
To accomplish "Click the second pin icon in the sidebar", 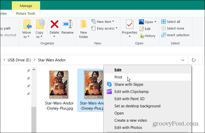I will [x=28, y=79].
